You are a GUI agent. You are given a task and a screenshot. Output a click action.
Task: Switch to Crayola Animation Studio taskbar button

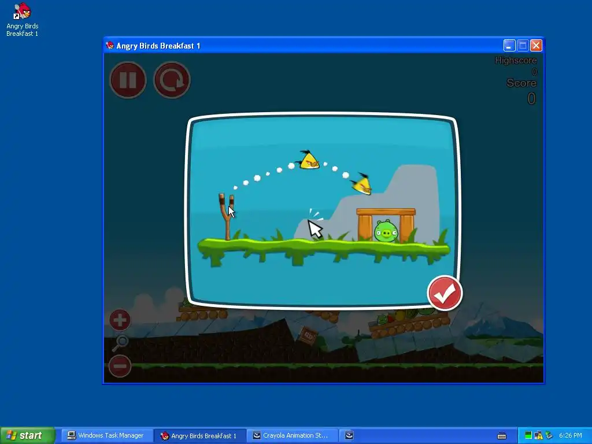[x=292, y=435]
